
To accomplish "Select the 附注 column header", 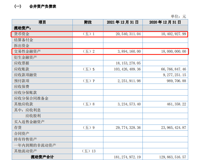I will (x=88, y=22).
